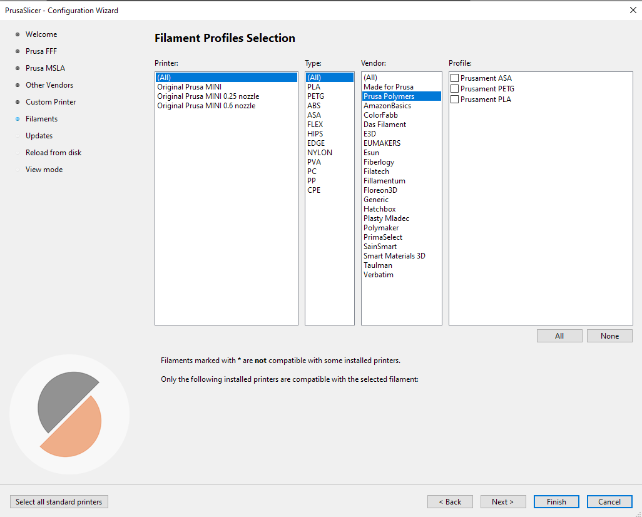
Task: Select ASA filament type
Action: (x=330, y=115)
